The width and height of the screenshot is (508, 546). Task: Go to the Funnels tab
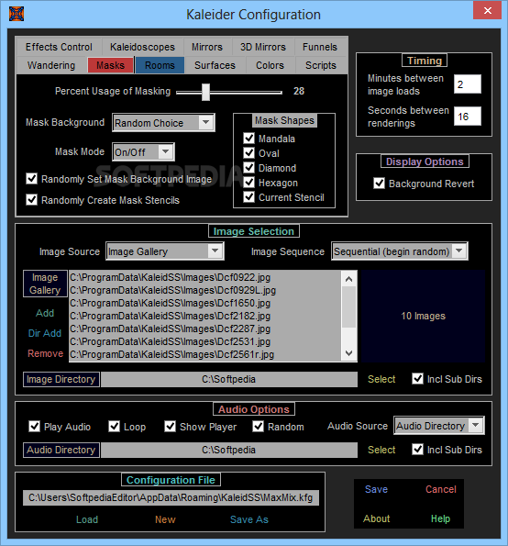click(320, 47)
